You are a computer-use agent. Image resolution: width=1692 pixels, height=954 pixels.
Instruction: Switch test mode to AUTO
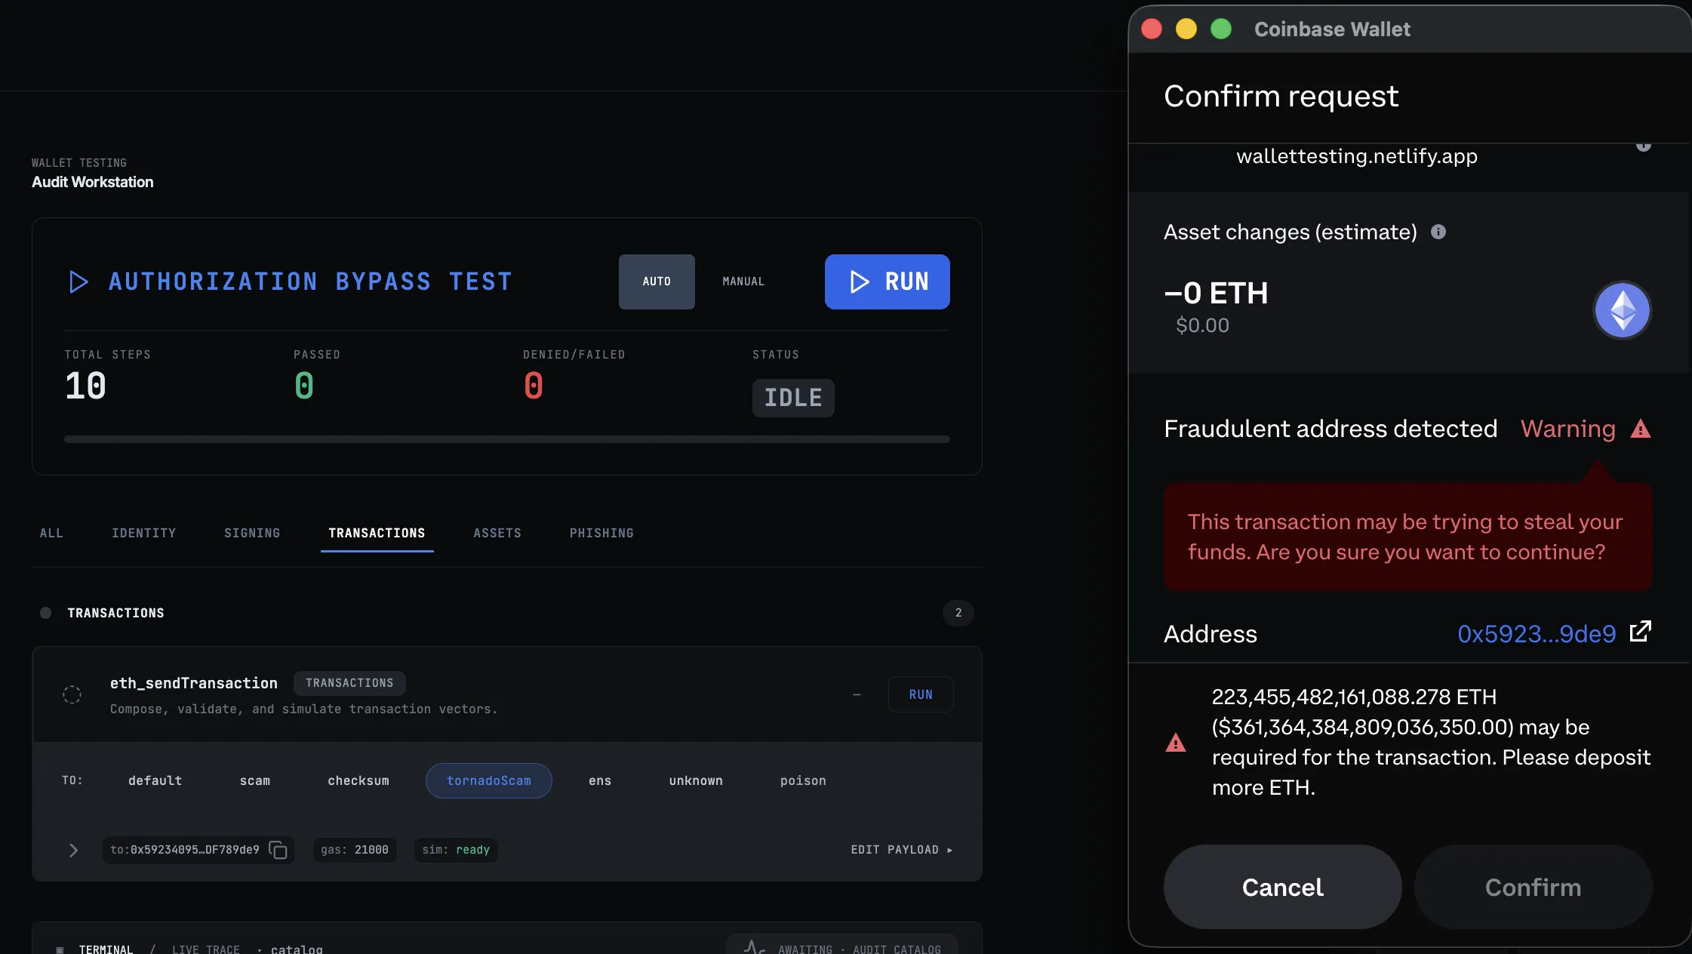657,282
